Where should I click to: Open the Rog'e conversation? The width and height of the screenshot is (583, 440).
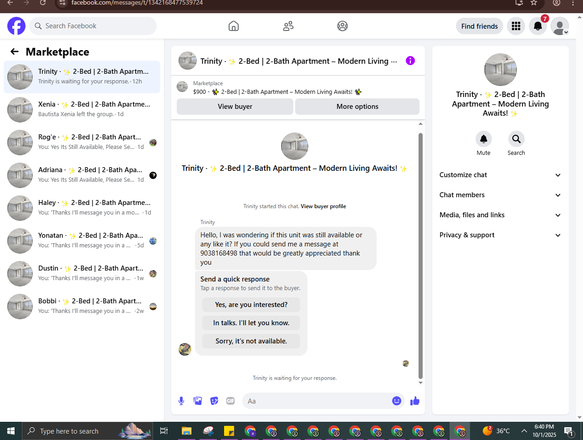tap(82, 143)
